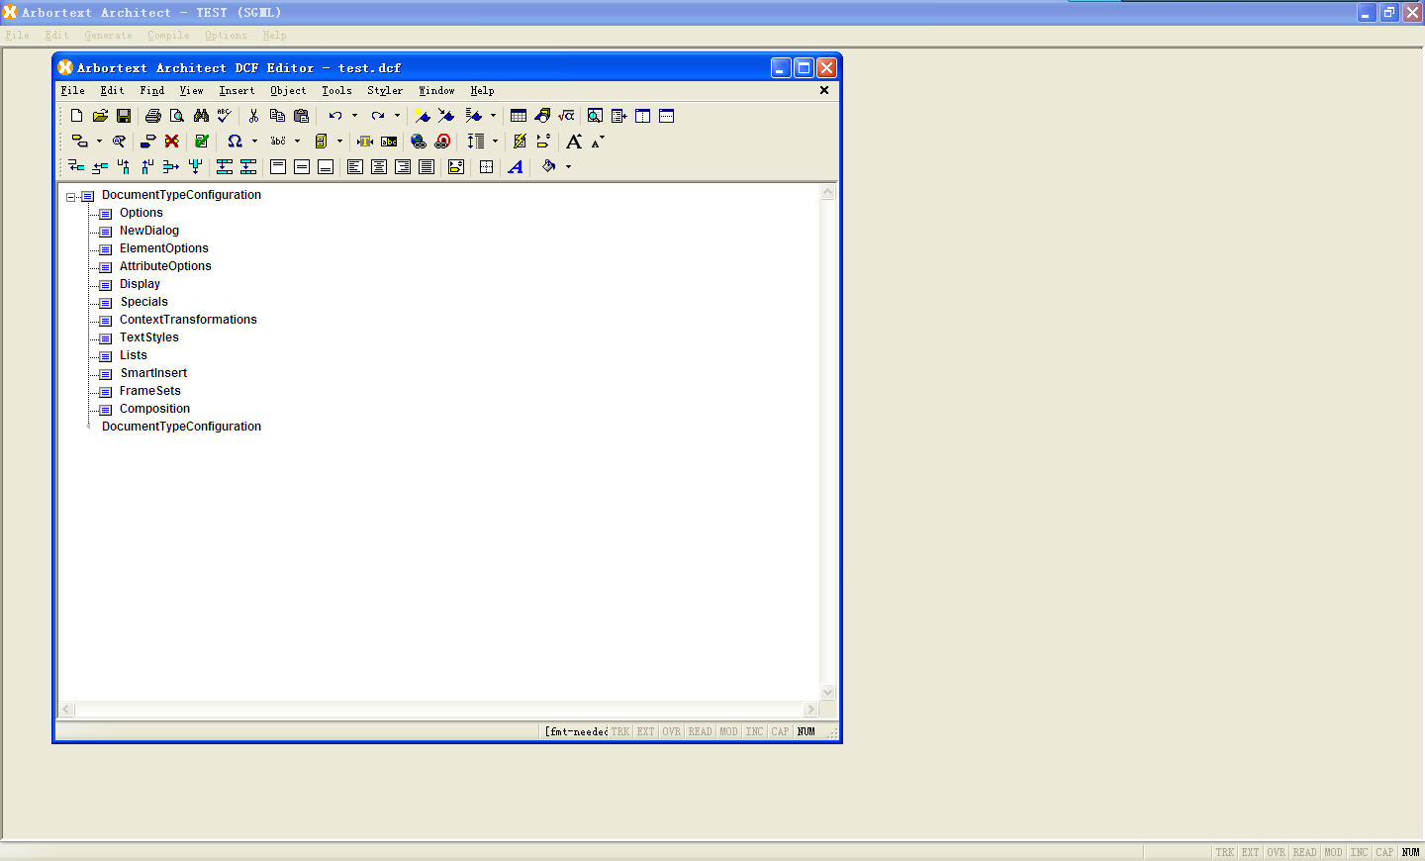Click the globe link icon
Screen dimensions: 1425x861
click(419, 142)
